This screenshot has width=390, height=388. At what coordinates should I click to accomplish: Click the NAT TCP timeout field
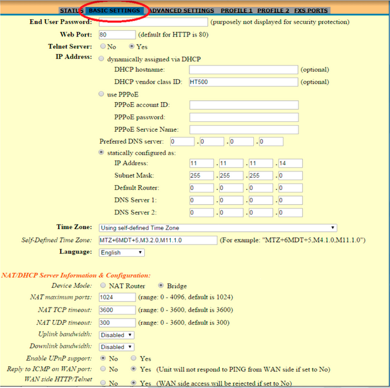point(117,310)
